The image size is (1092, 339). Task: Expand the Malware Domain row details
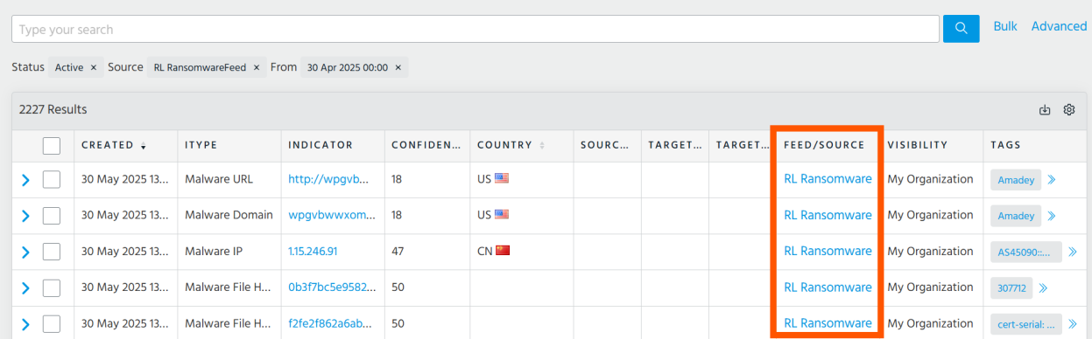[x=25, y=216]
